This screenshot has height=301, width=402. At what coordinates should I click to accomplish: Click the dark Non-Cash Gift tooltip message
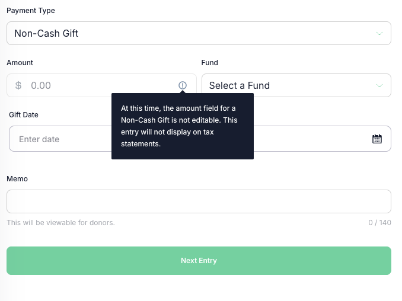click(183, 126)
